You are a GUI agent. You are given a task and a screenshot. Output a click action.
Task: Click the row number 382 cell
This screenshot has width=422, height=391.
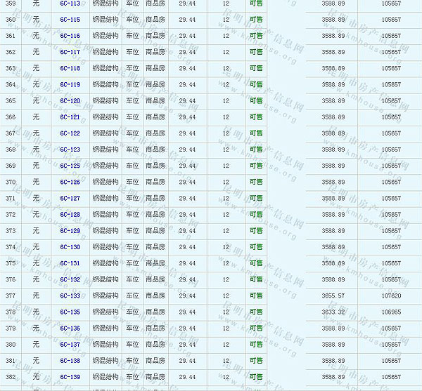(11, 377)
